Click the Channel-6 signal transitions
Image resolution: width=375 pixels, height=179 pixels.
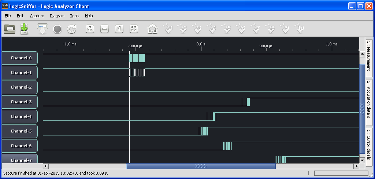227,146
